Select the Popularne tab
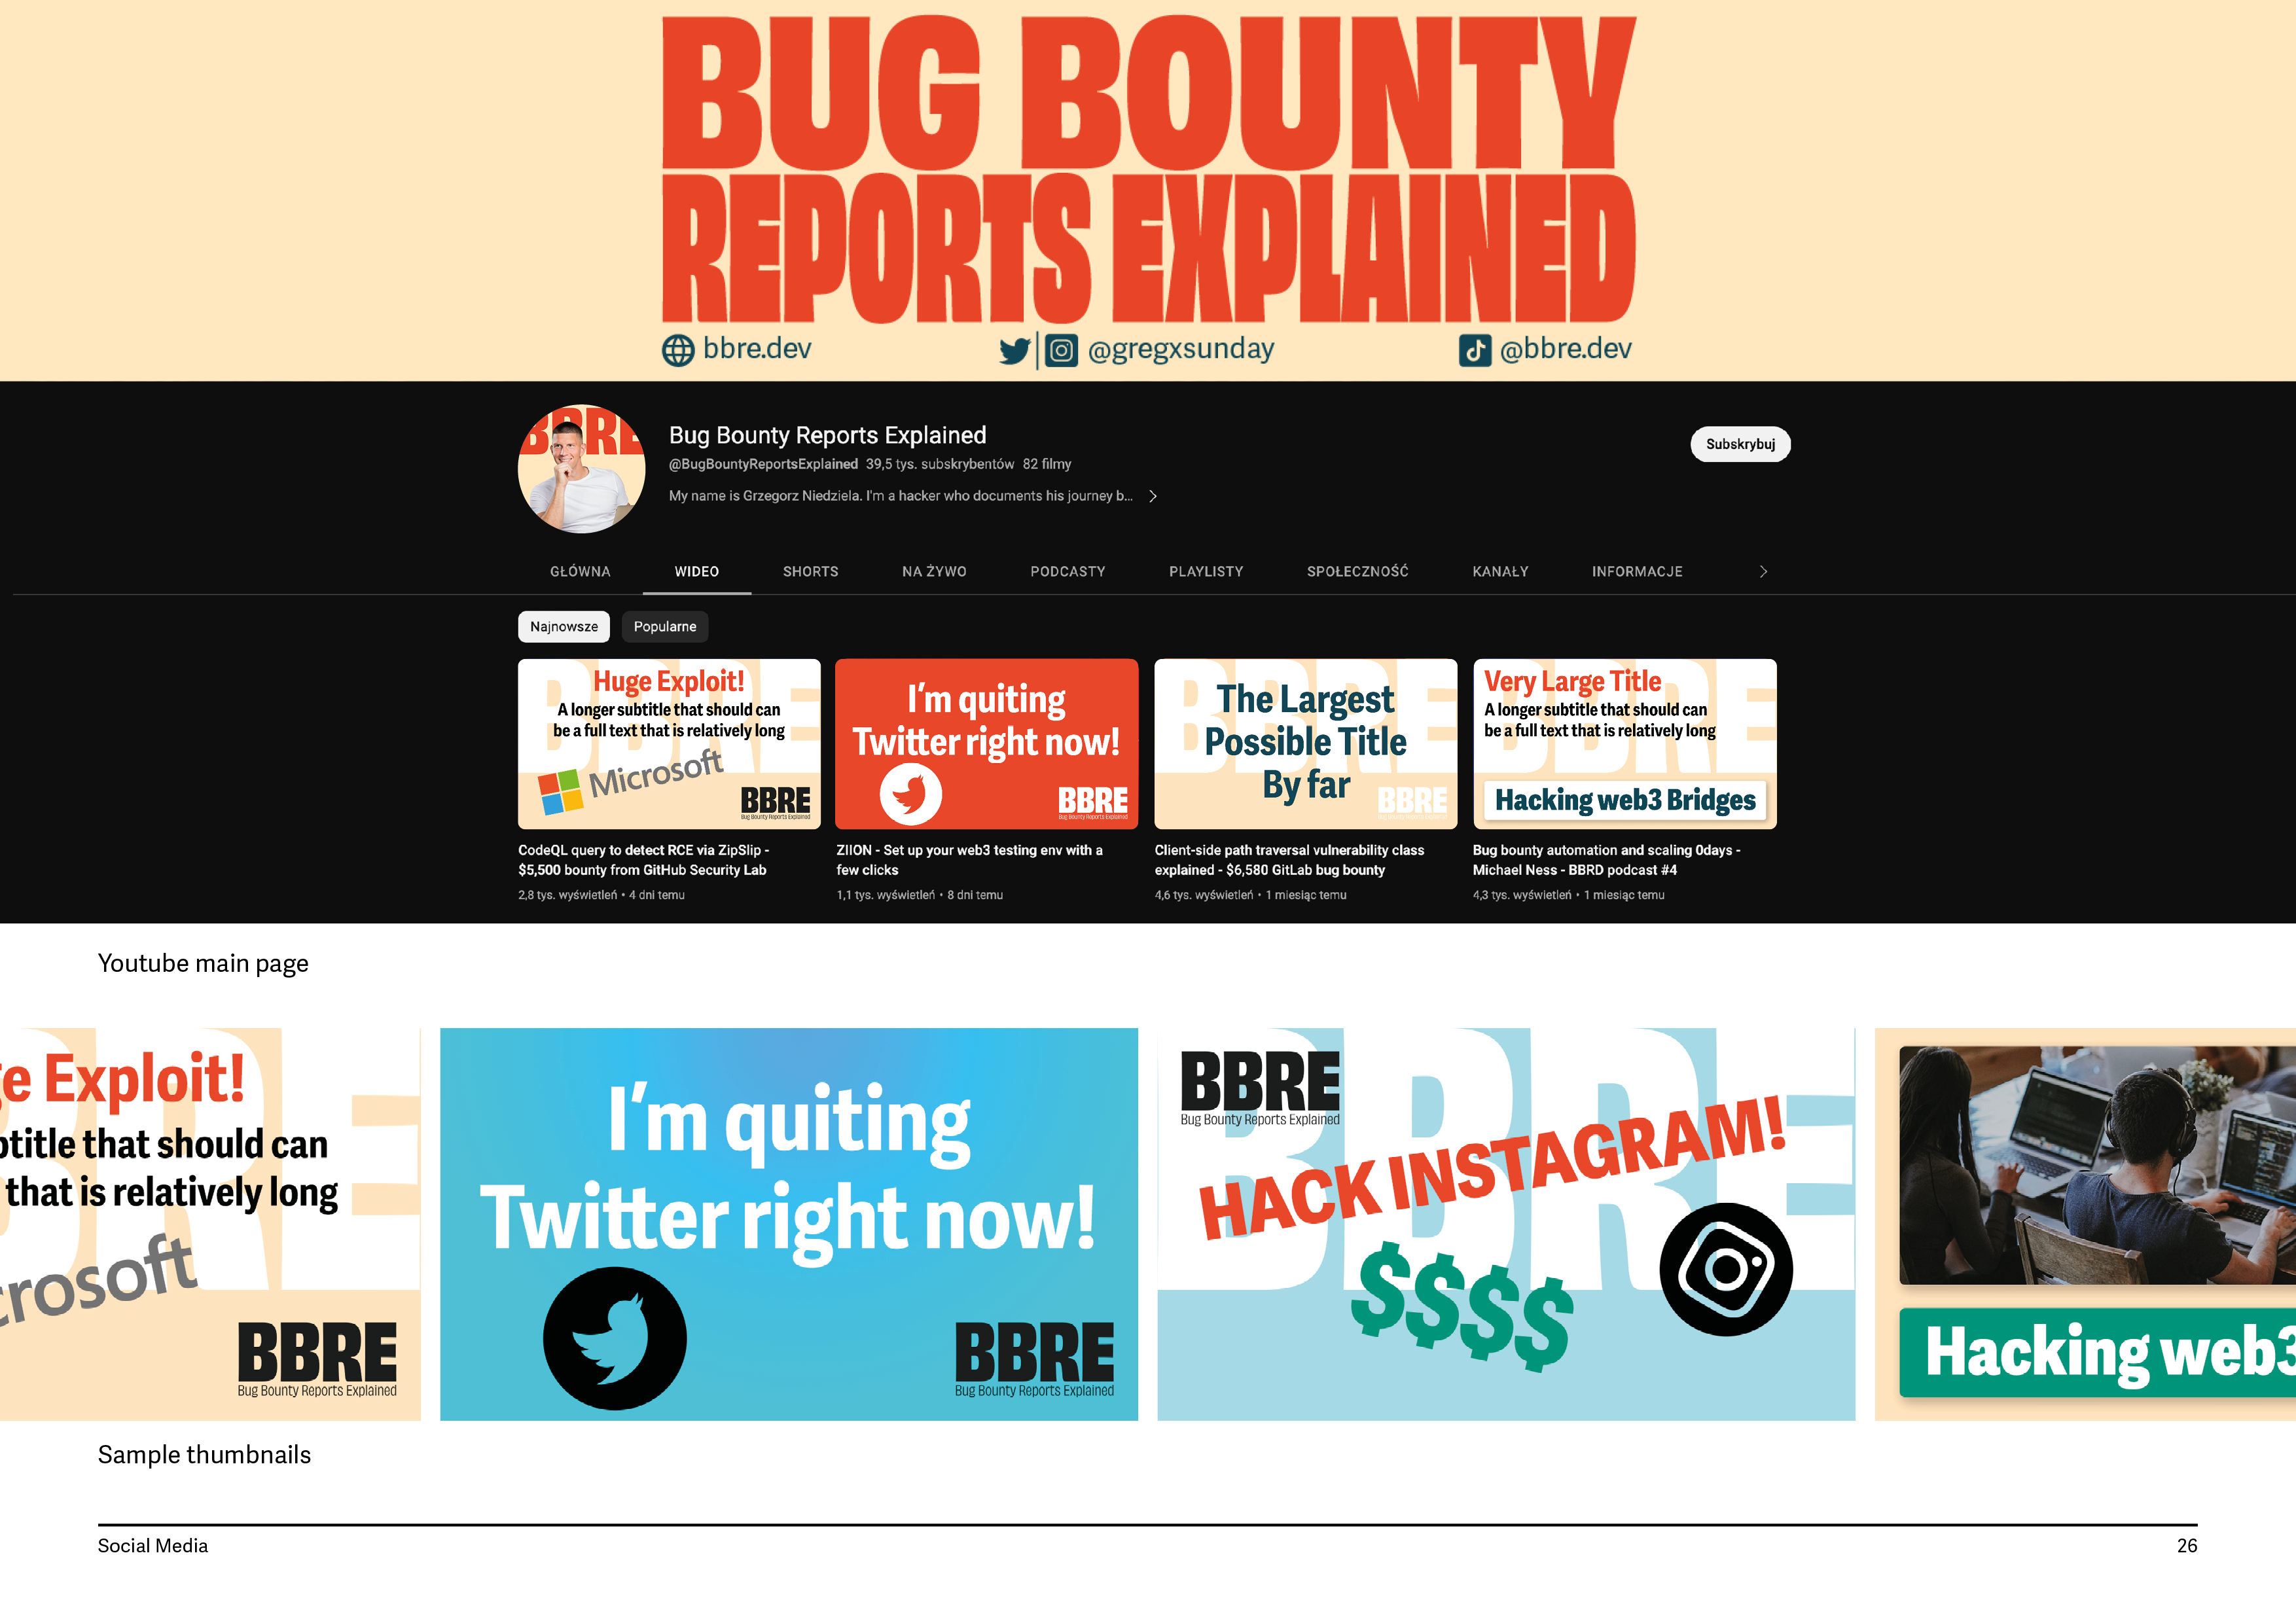This screenshot has height=1623, width=2296. click(x=666, y=627)
